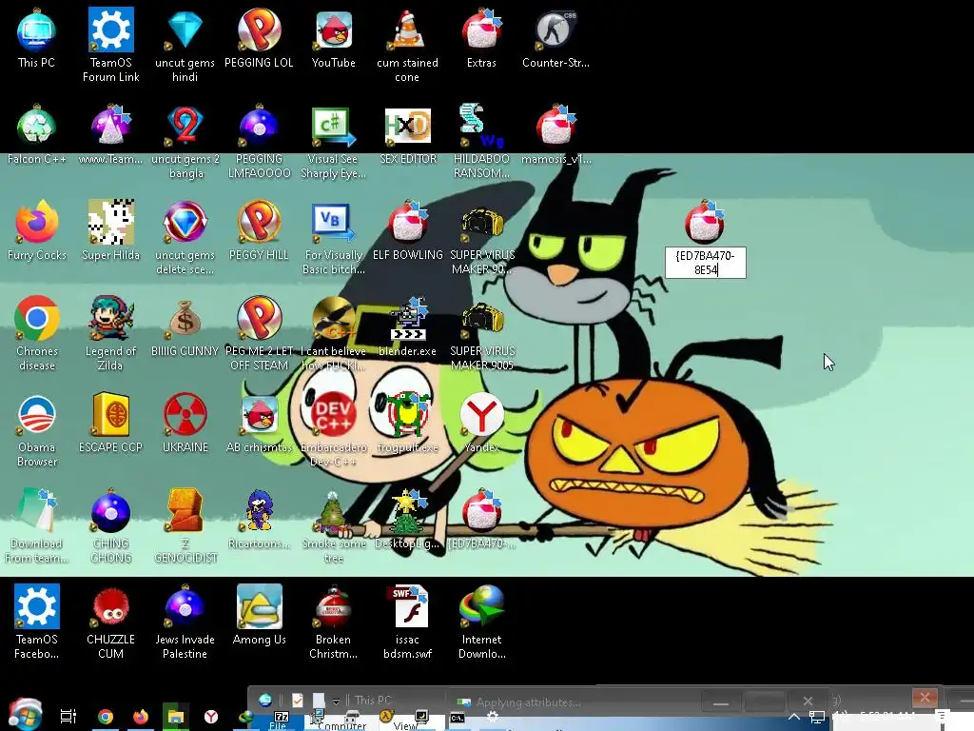Switch to View tab in This PC window
974x731 pixels.
click(x=405, y=725)
